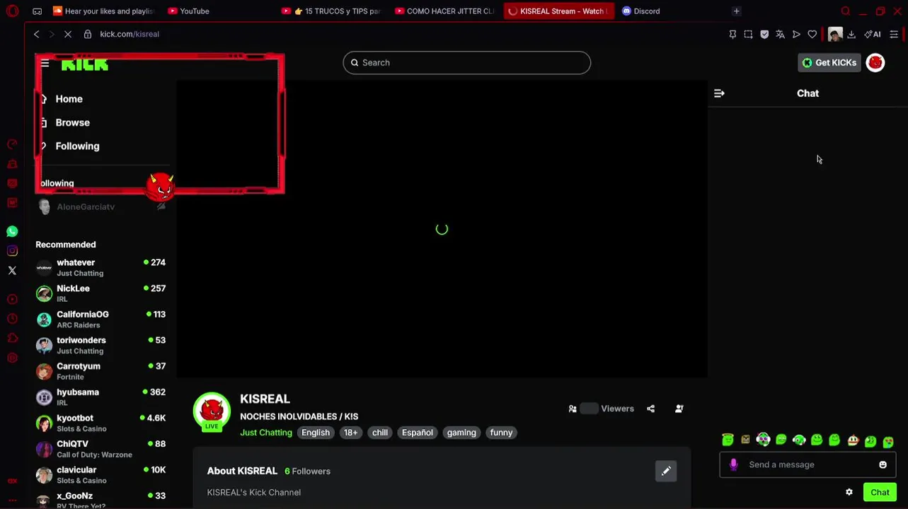Open Instagram in the browser sidebar
Screen dimensions: 908x509
(12, 251)
